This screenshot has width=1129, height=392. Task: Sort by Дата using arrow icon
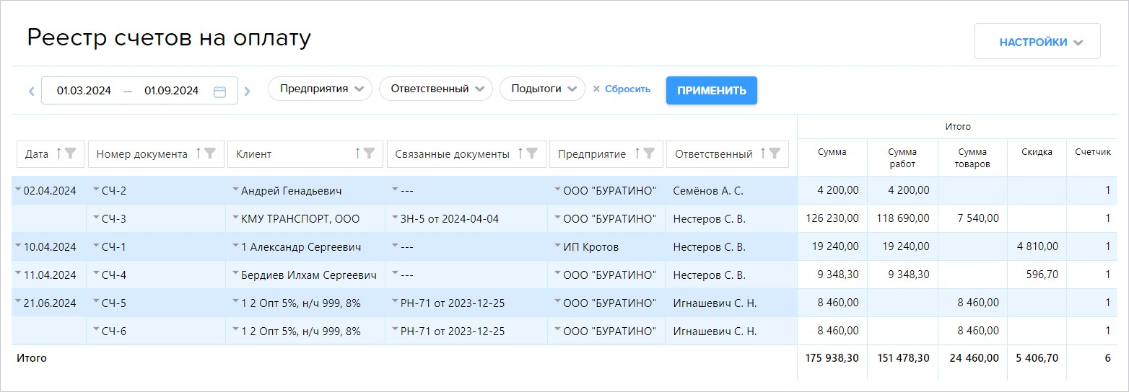point(58,153)
